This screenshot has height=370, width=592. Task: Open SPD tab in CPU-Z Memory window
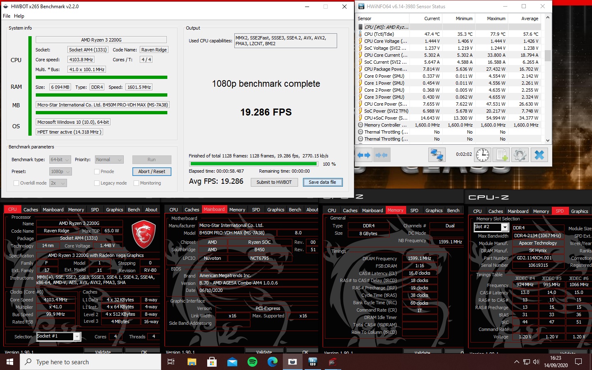(414, 210)
